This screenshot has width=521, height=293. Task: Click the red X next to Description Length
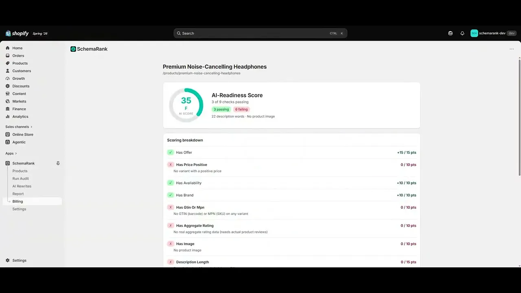(171, 262)
